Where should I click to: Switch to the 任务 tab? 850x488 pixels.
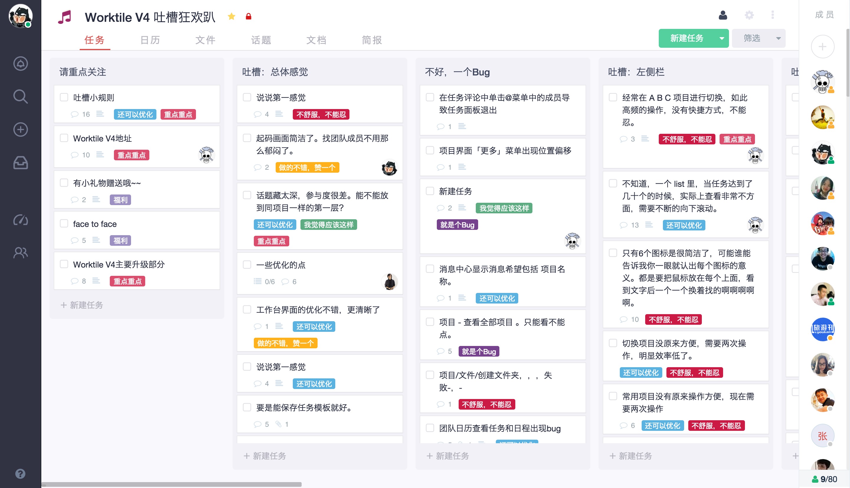tap(95, 40)
